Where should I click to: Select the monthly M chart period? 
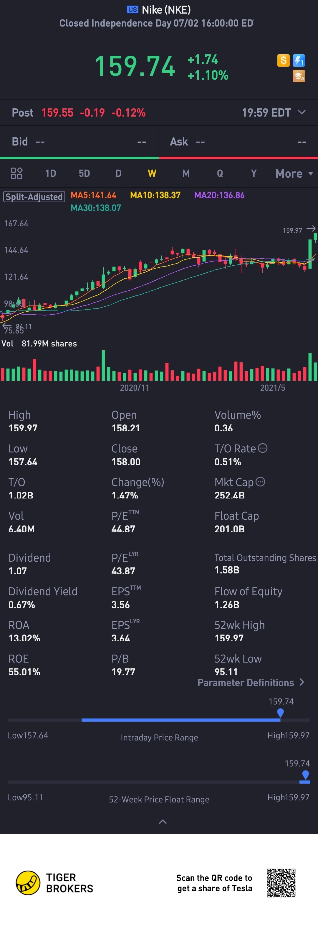(186, 173)
